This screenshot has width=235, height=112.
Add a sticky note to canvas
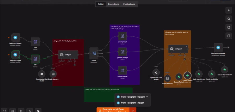pyautogui.click(x=229, y=27)
